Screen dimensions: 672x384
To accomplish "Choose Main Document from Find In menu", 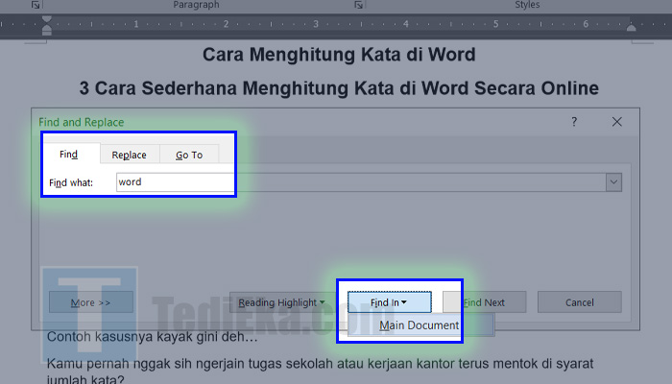I will coord(420,324).
